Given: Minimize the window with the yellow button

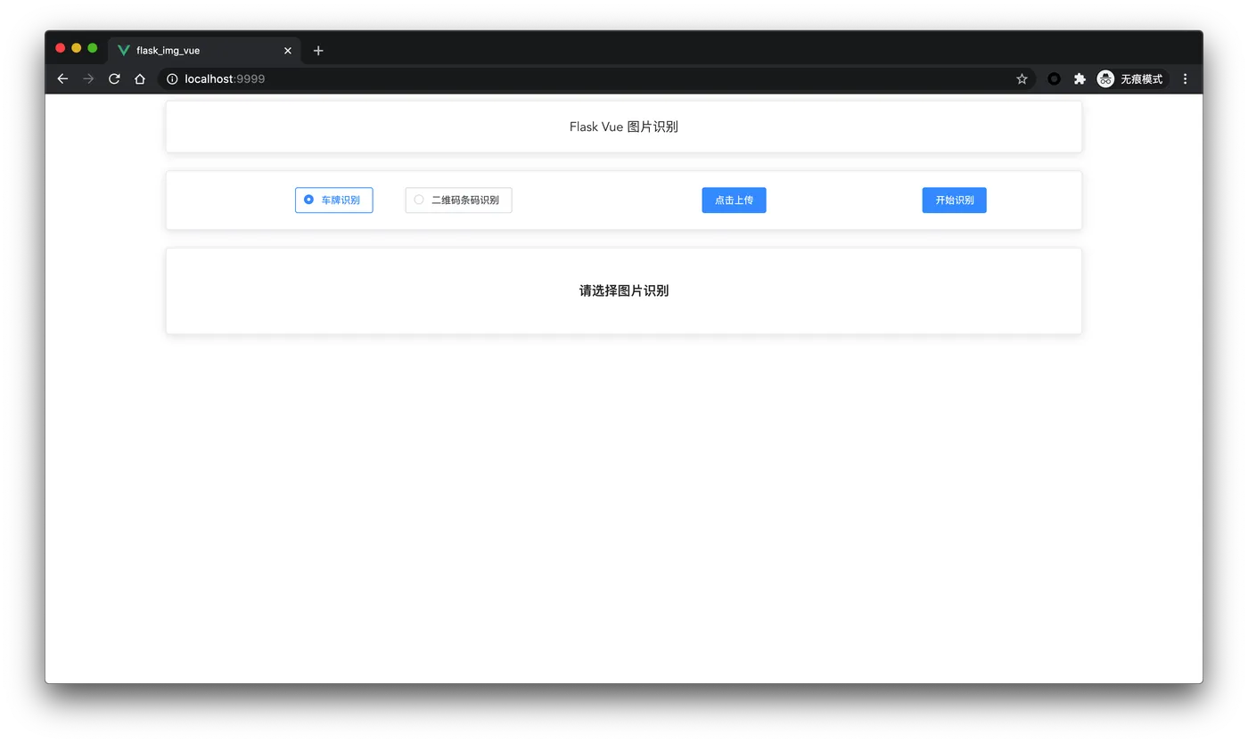Looking at the screenshot, I should point(77,48).
